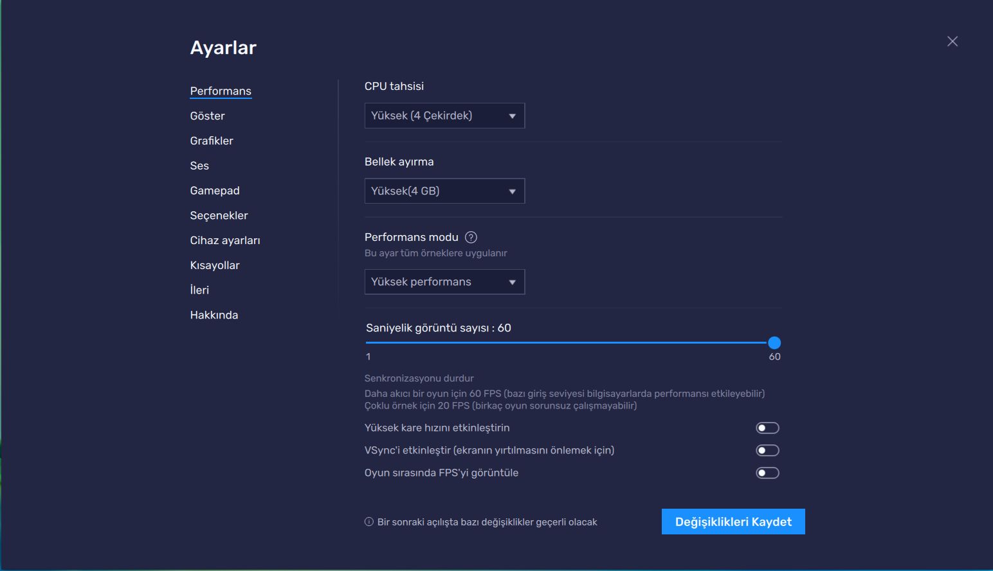This screenshot has width=993, height=571.
Task: Turn on Oyun sırasında FPS'yi görüntüle
Action: (767, 473)
